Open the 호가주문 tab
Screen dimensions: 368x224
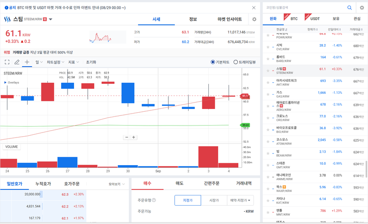[x=72, y=184]
